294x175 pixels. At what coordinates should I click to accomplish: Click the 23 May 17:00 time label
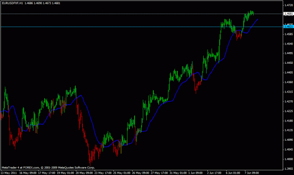(103, 173)
